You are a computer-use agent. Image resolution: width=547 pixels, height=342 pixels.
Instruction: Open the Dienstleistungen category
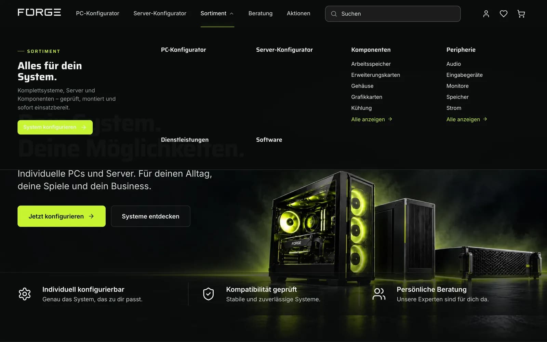pyautogui.click(x=185, y=140)
